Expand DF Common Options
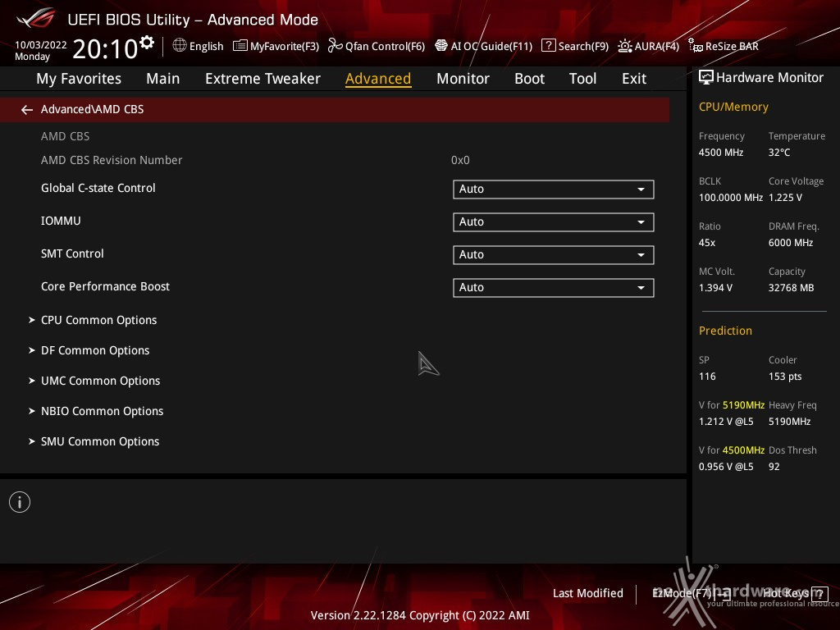Screen dimensions: 840x630 coord(95,350)
